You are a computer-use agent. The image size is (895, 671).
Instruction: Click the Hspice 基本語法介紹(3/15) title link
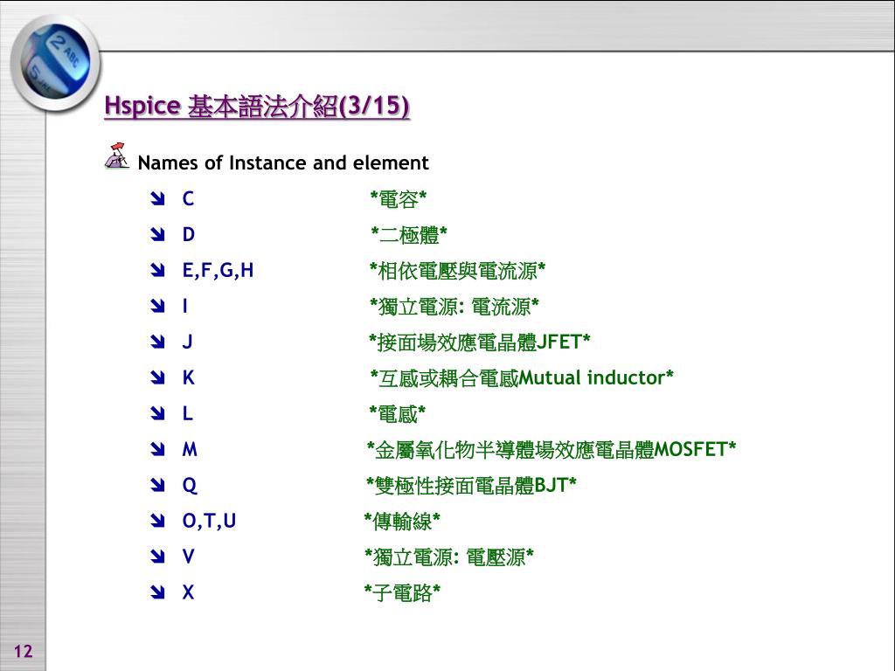(257, 106)
